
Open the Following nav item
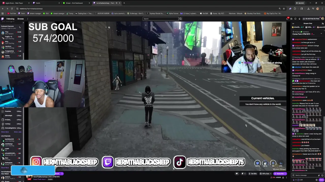tap(10, 19)
